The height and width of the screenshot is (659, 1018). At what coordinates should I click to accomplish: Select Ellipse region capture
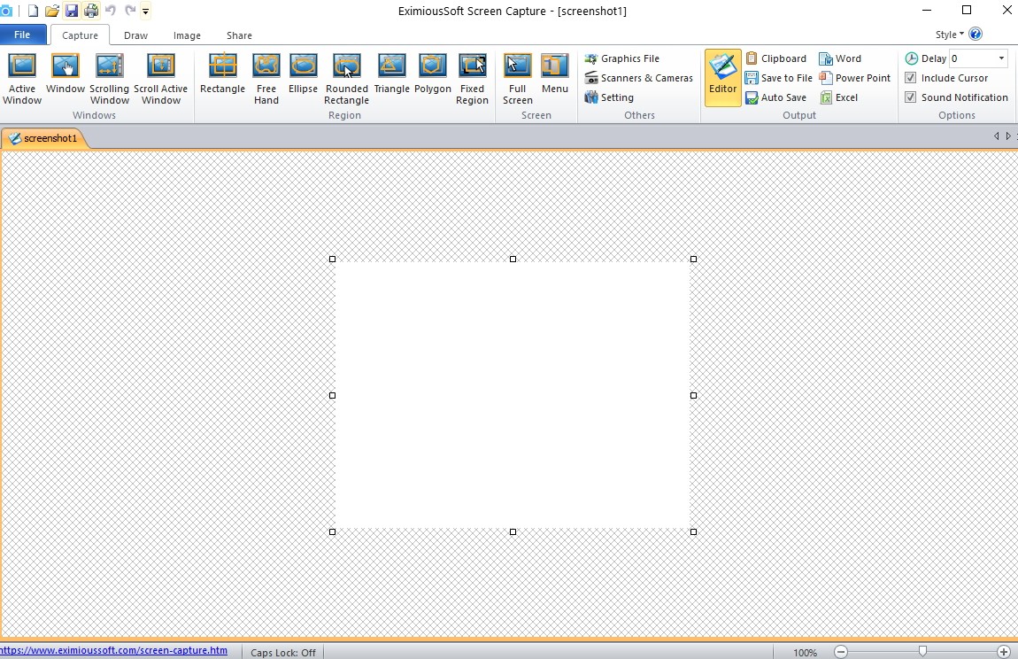[303, 74]
